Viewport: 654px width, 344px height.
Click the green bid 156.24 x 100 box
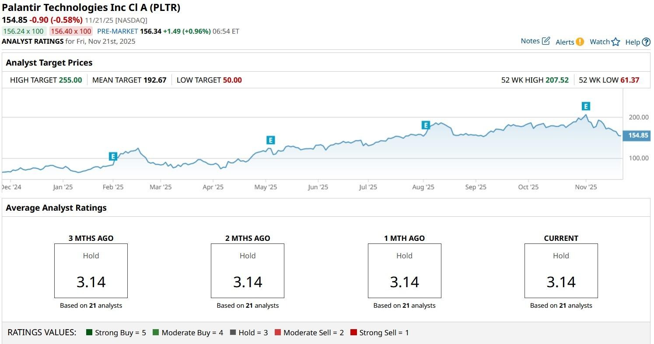[x=24, y=31]
